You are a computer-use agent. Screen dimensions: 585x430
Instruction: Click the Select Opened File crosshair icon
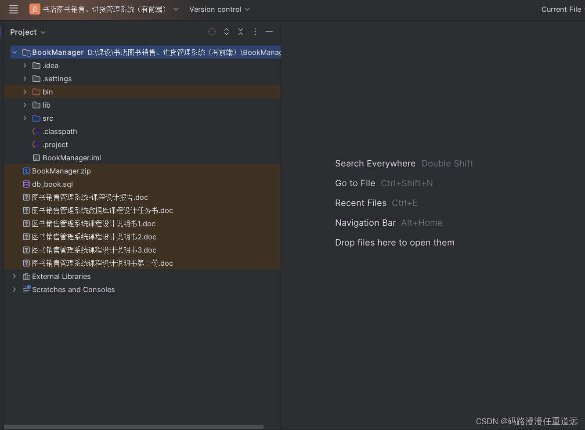[212, 32]
